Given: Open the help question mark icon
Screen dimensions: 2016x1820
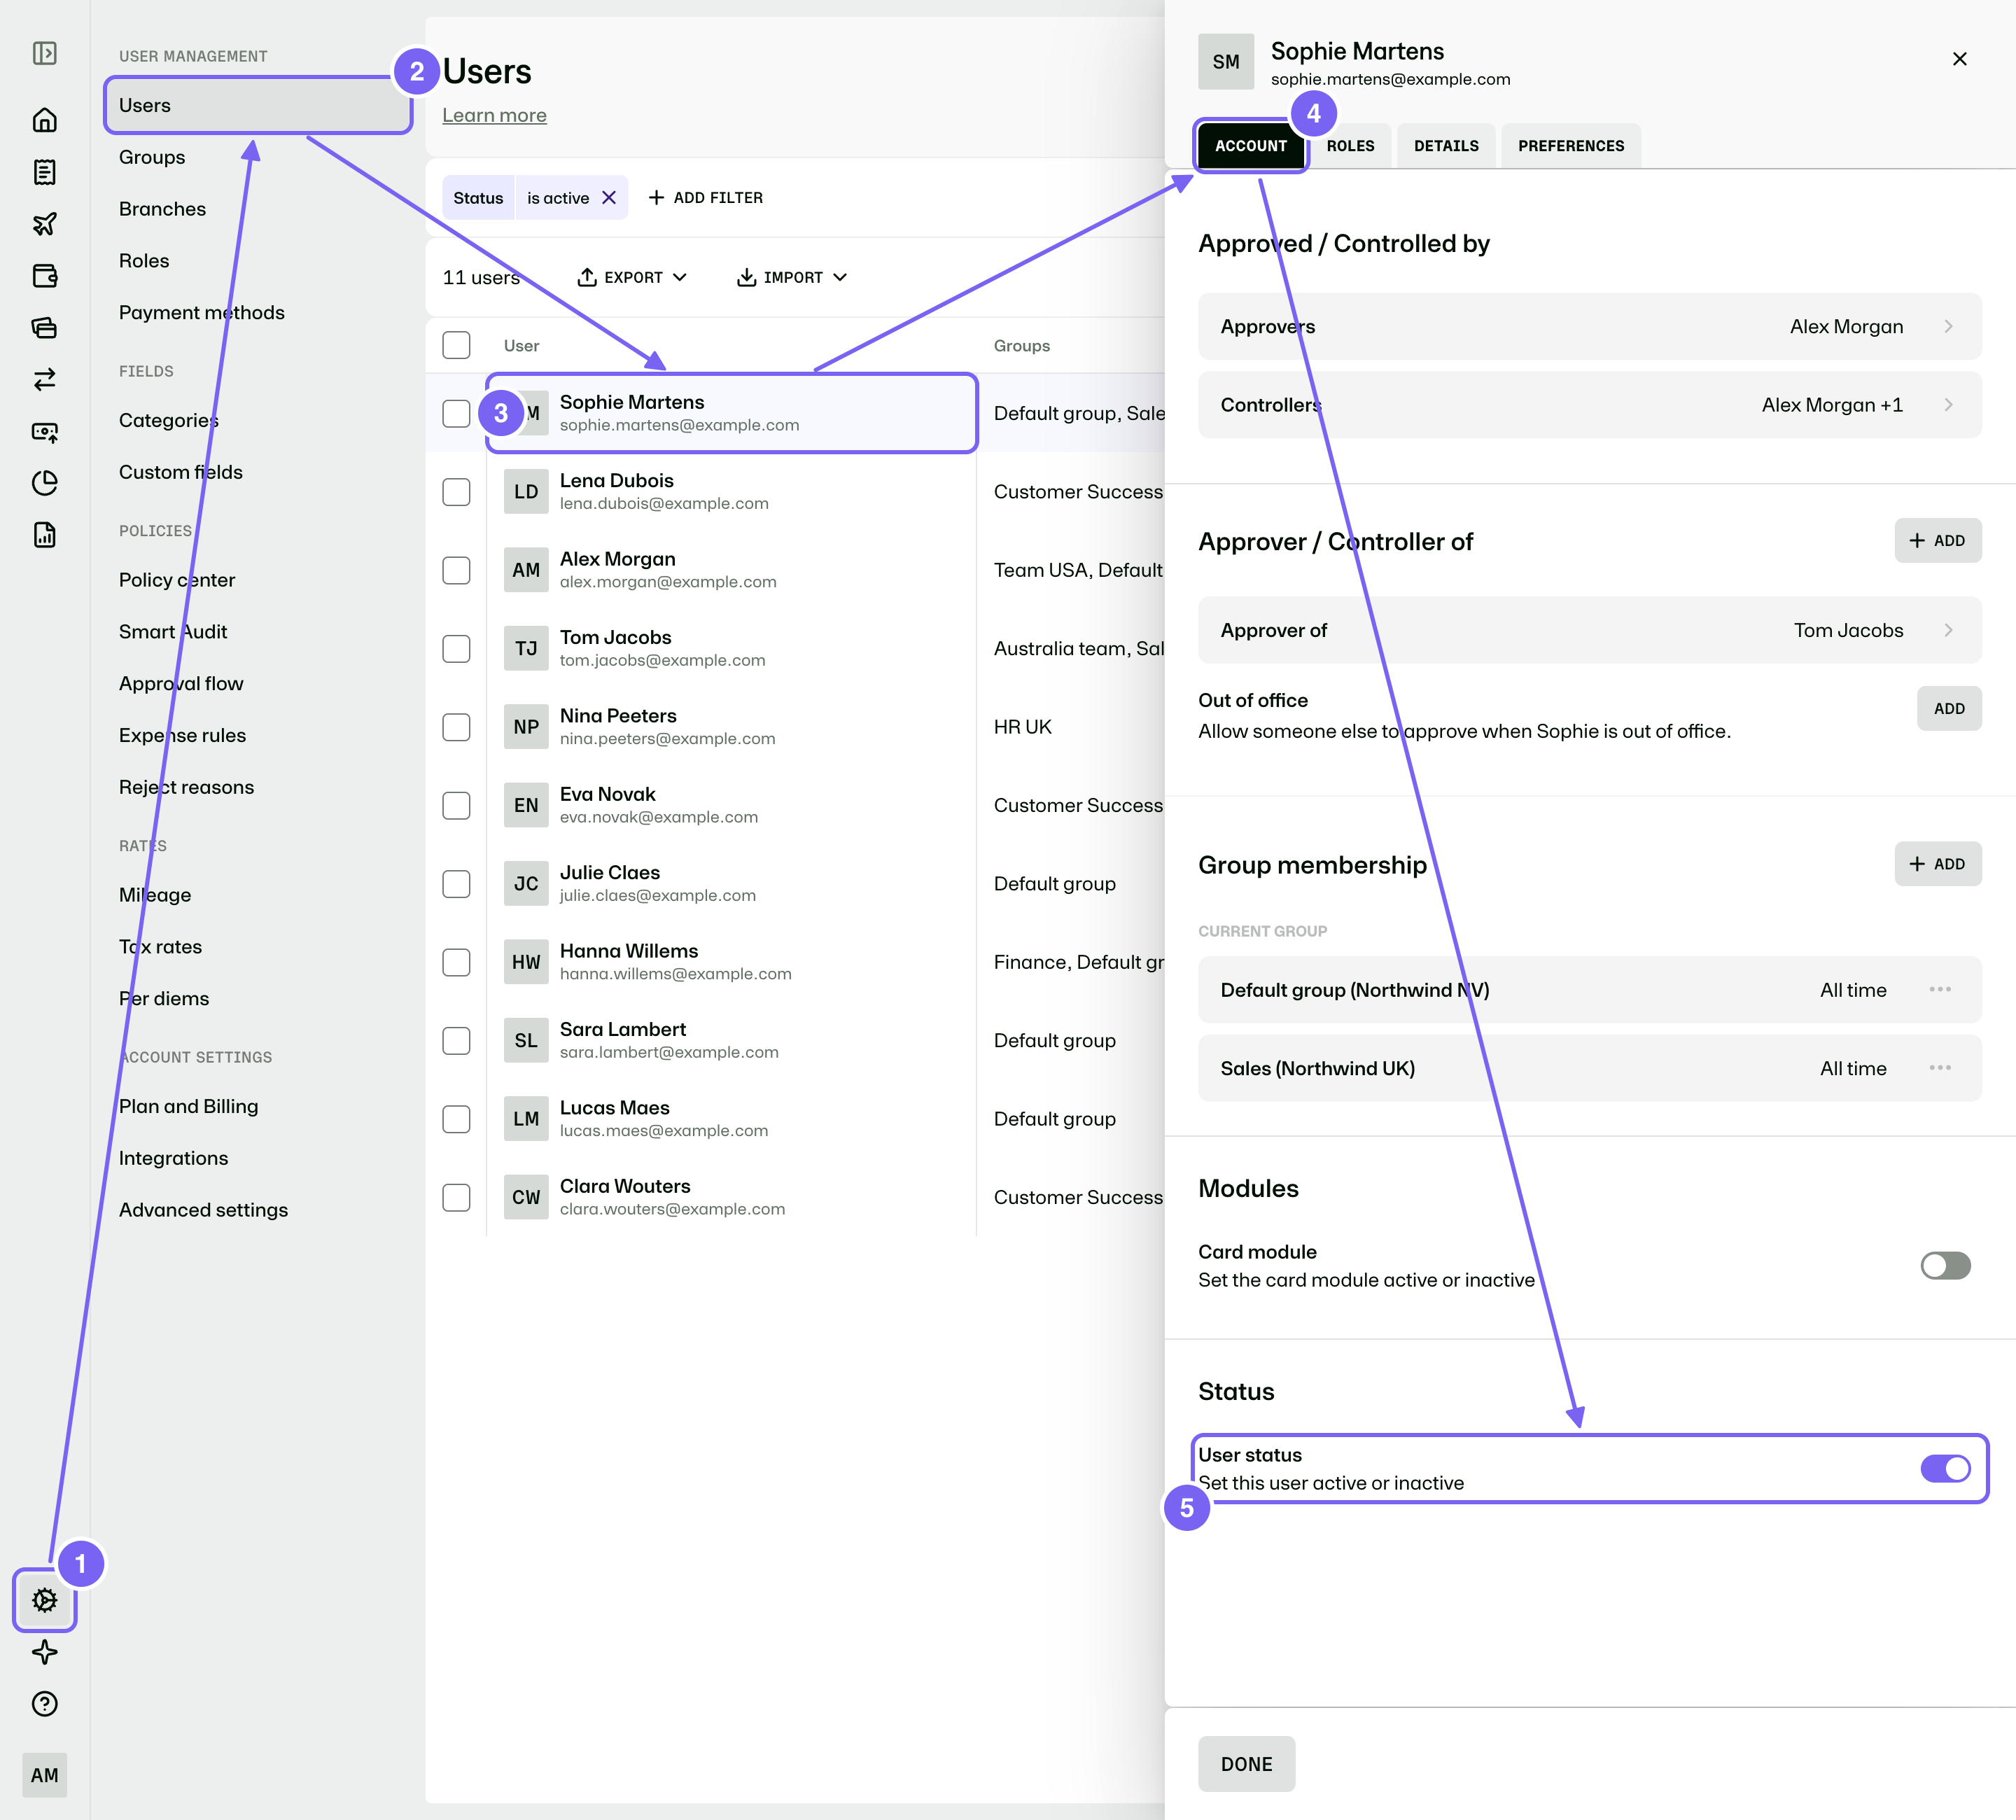Looking at the screenshot, I should tap(44, 1704).
